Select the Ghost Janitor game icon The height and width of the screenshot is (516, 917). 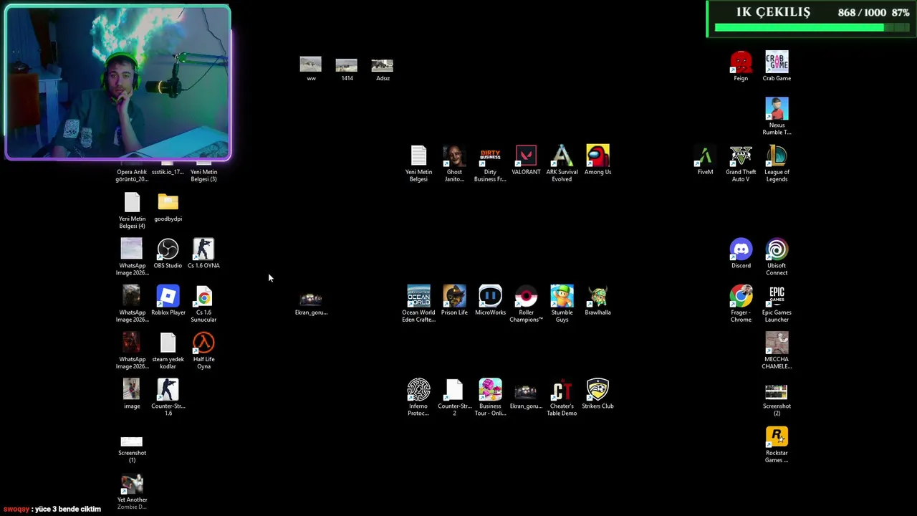point(454,156)
